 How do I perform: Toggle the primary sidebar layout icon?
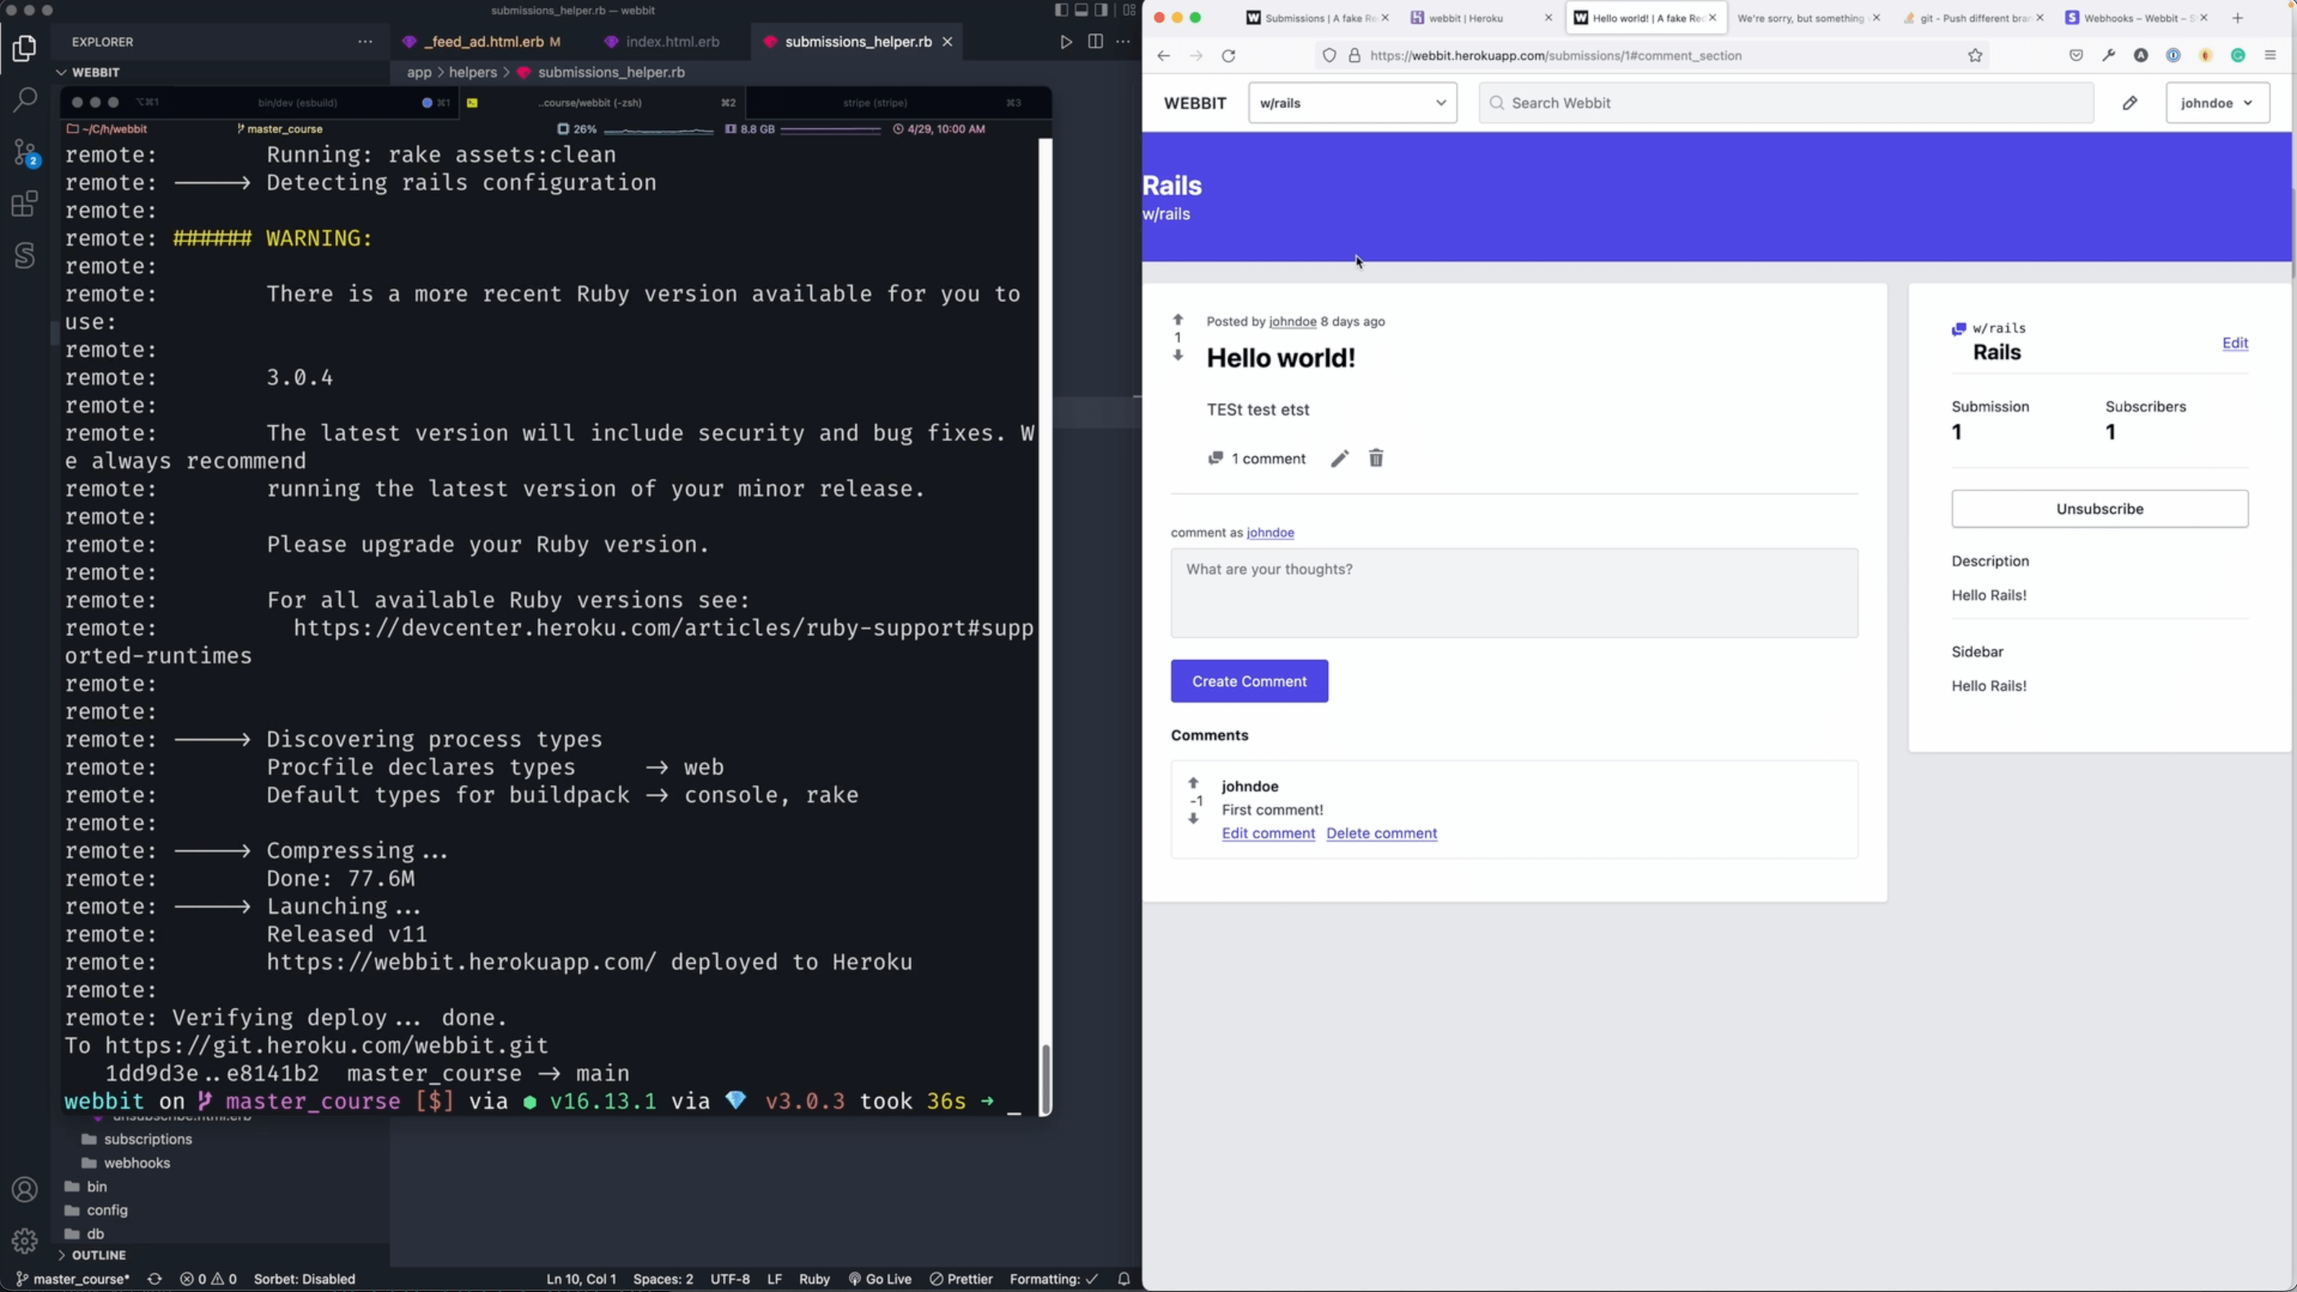(1060, 10)
